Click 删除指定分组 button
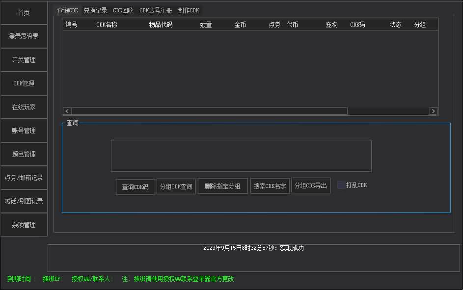This screenshot has width=463, height=290. (x=222, y=186)
